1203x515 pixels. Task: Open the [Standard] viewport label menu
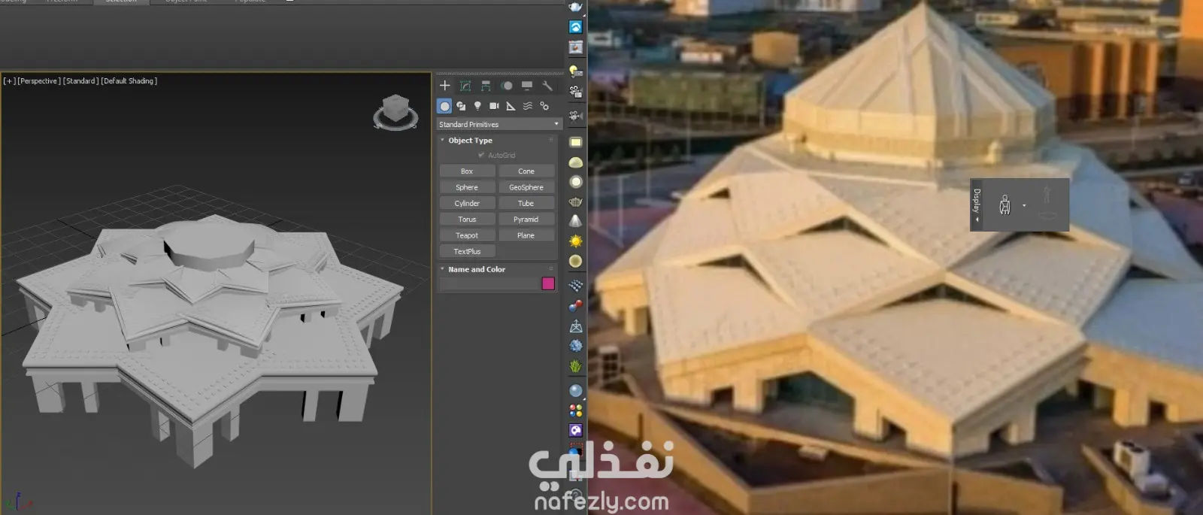click(x=80, y=81)
